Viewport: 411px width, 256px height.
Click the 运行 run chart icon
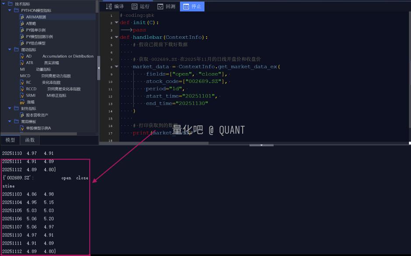(x=135, y=7)
